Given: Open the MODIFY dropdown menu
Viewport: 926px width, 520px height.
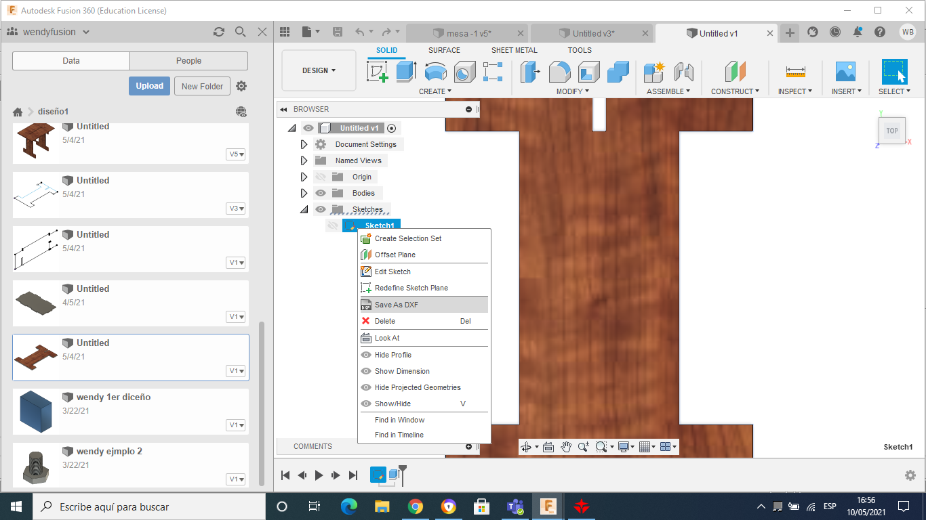Looking at the screenshot, I should pos(573,91).
